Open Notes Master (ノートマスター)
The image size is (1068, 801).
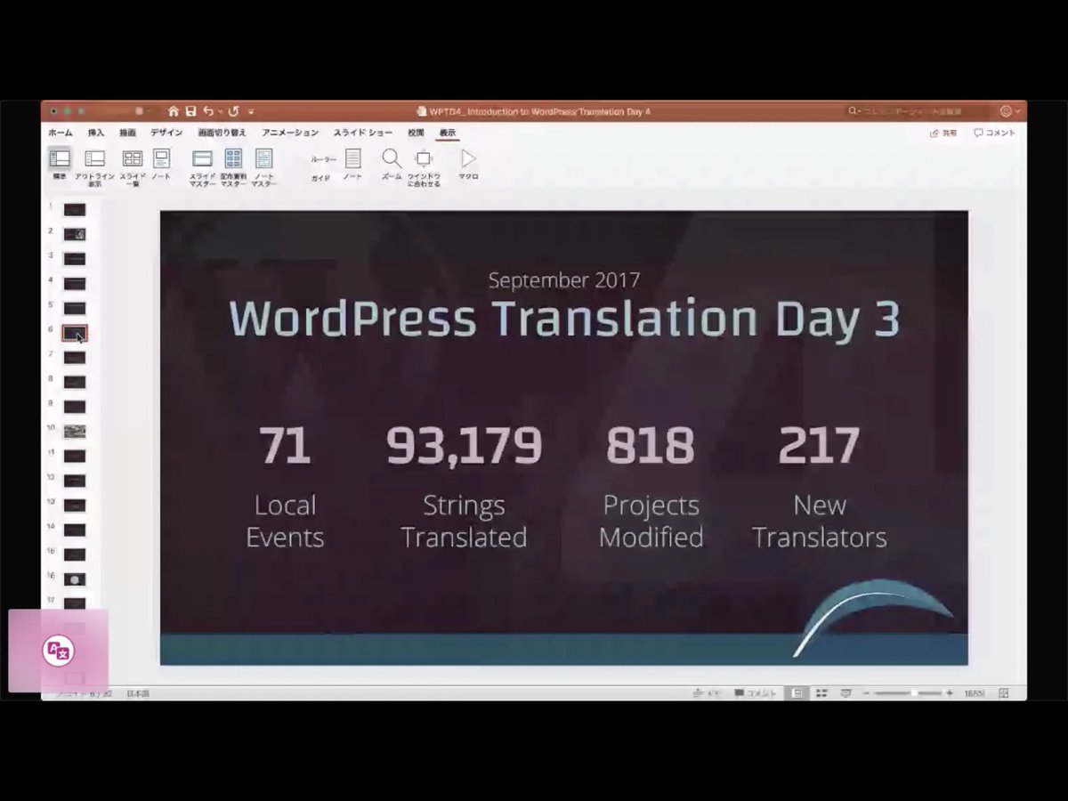pos(263,159)
